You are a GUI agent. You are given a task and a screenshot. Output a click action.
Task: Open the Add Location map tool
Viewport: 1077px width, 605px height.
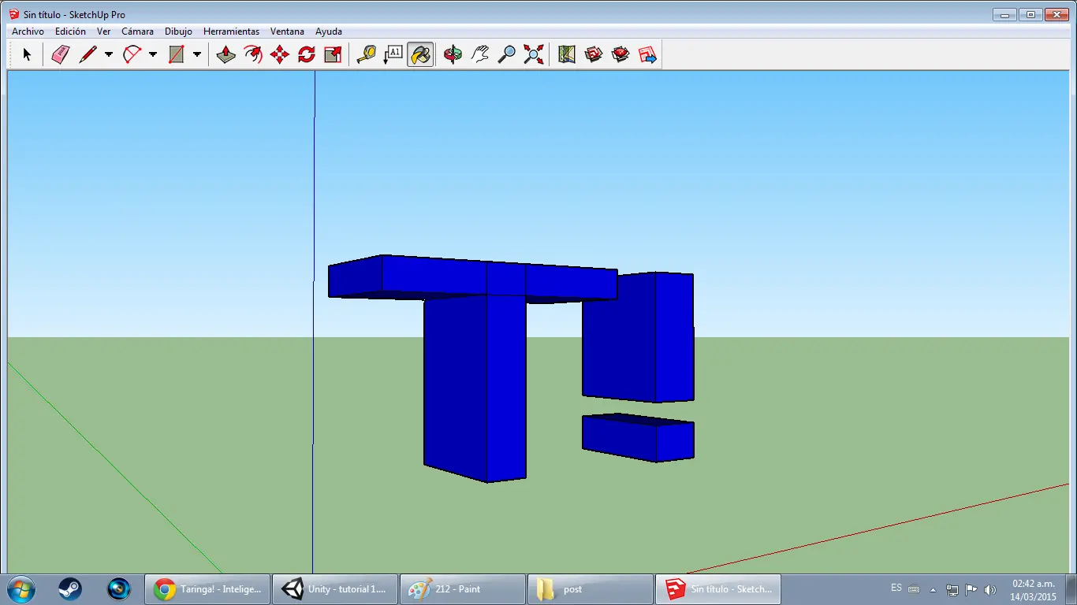(567, 54)
